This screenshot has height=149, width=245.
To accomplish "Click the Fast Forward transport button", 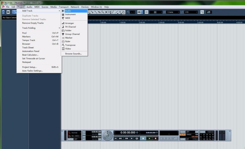I will (x=127, y=138).
